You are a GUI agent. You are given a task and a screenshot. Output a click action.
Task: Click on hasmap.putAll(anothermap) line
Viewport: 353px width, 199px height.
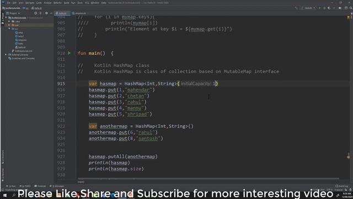point(123,156)
